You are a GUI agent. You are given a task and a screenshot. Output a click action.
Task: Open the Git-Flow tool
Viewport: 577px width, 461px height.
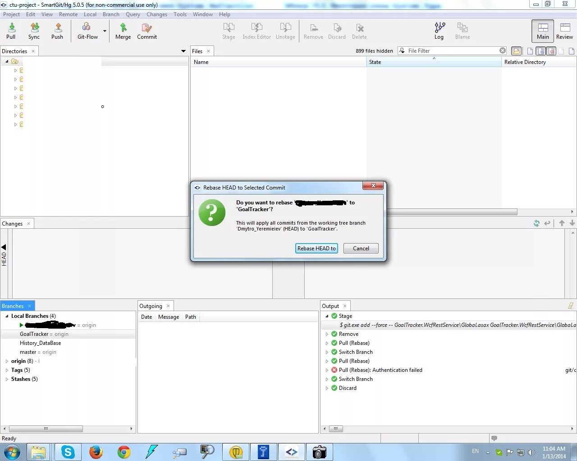click(x=87, y=31)
